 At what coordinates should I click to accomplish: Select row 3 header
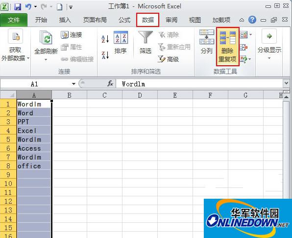click(x=8, y=122)
